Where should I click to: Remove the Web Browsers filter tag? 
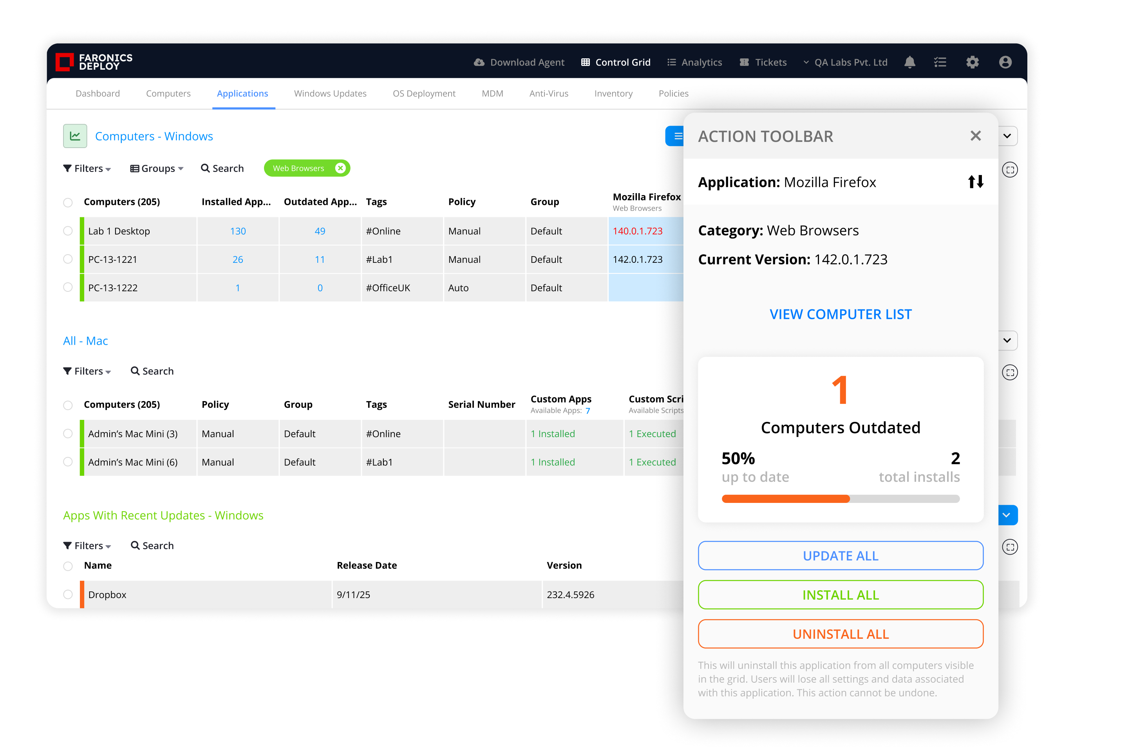[340, 168]
